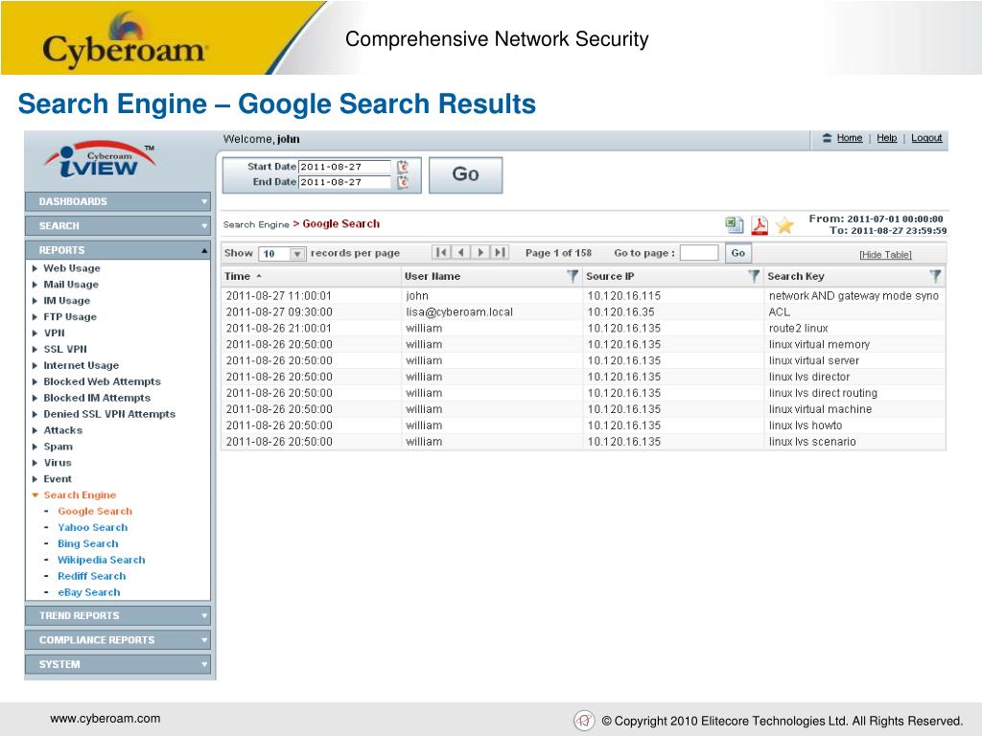This screenshot has width=982, height=736.
Task: Select user name john in table
Action: [x=417, y=296]
